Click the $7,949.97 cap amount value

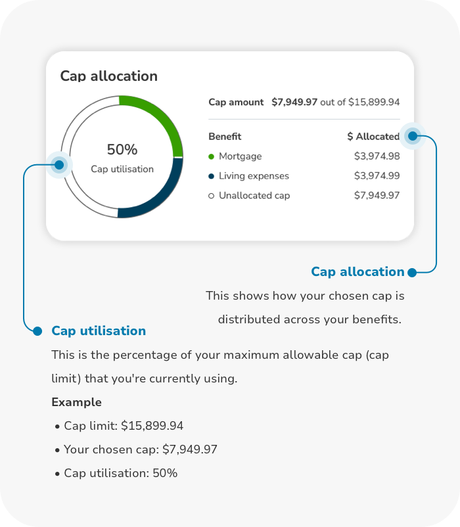(x=294, y=102)
